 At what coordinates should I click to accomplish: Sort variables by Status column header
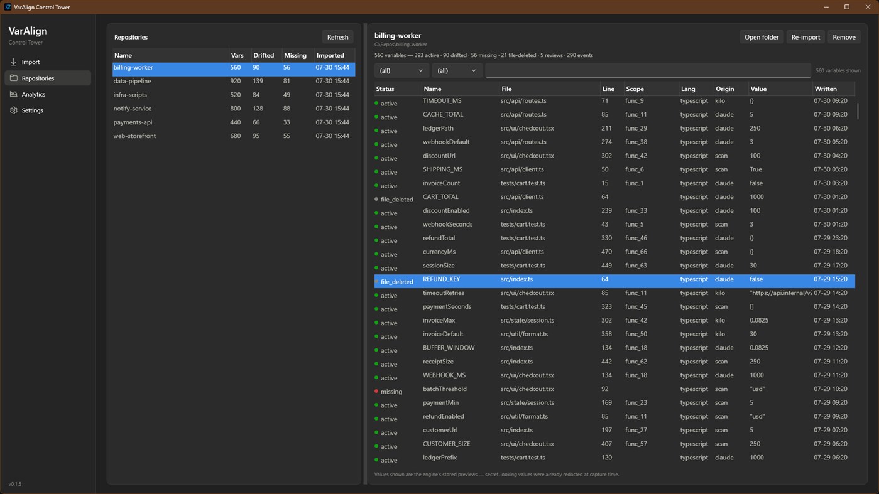(x=398, y=89)
